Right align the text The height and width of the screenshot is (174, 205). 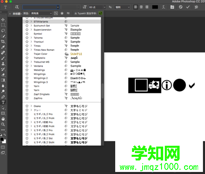point(147,7)
